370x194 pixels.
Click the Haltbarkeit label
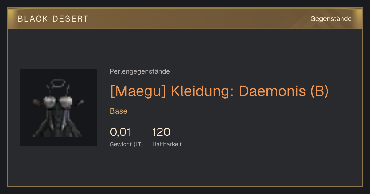click(x=167, y=144)
